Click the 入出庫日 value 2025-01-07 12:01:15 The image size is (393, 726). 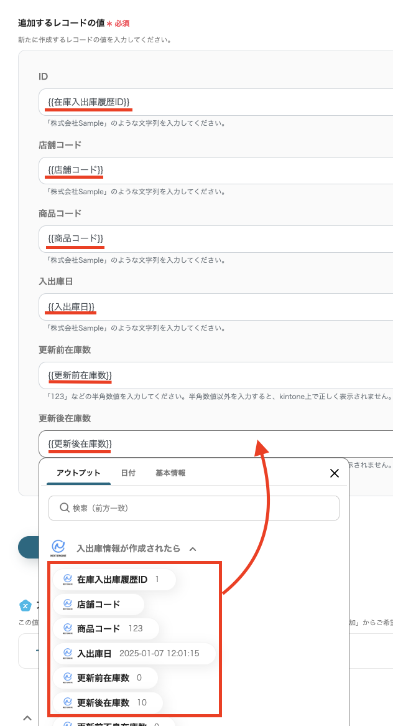click(160, 654)
